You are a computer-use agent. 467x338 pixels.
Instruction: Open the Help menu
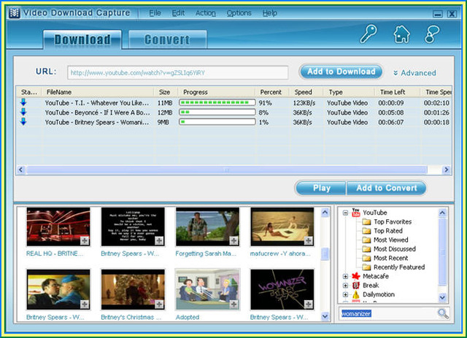tap(269, 13)
